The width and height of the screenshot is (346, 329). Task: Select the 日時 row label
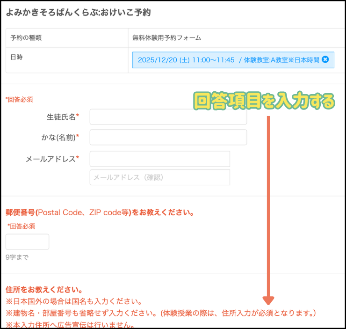click(x=16, y=57)
